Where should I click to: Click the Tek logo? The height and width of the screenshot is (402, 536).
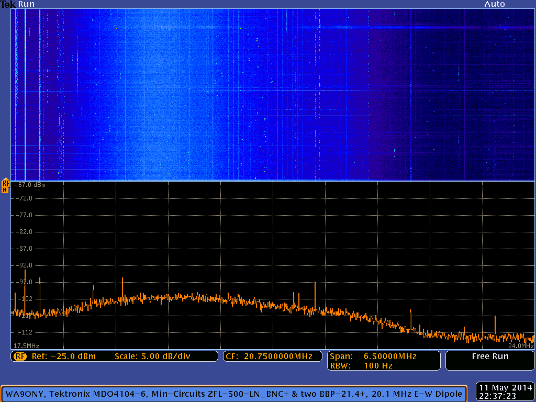click(8, 4)
